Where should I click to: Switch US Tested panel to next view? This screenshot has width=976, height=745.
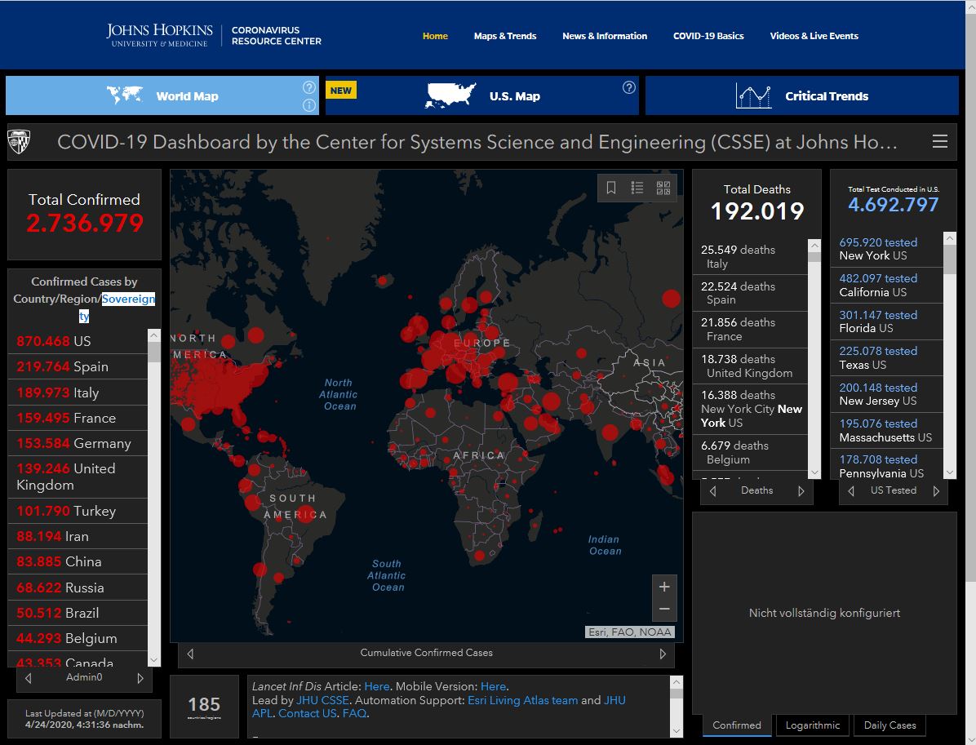[x=936, y=491]
